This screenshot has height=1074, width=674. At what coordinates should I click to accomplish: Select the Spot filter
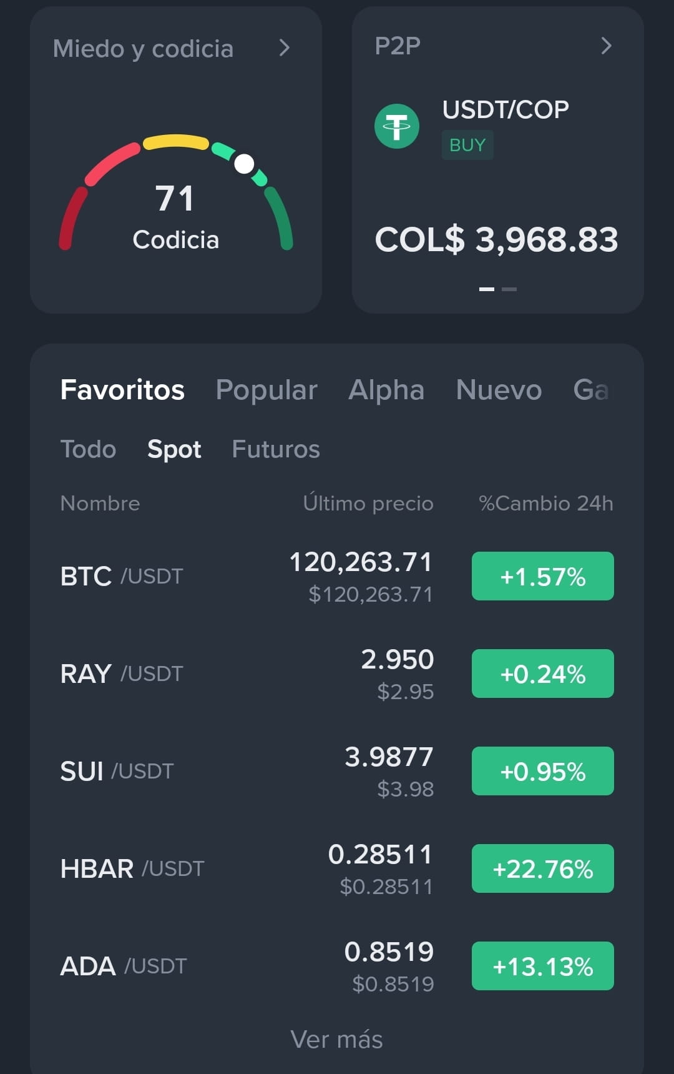click(x=174, y=449)
